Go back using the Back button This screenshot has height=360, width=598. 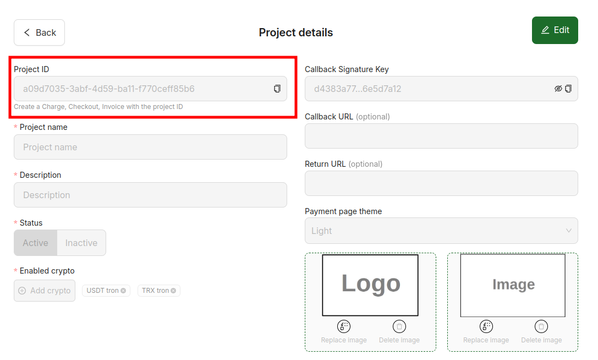click(x=40, y=32)
